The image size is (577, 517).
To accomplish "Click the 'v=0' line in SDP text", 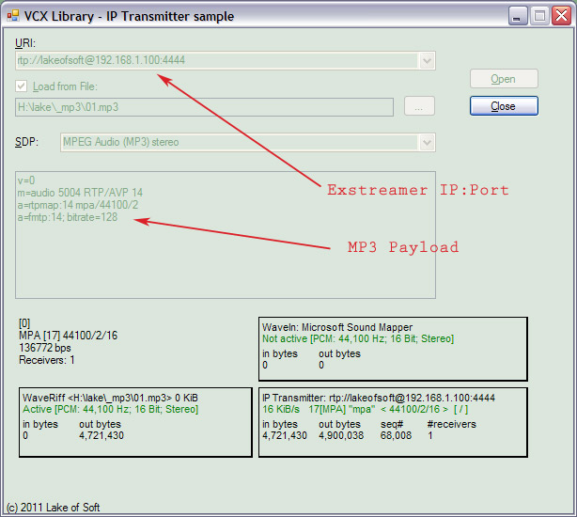I will tap(26, 180).
